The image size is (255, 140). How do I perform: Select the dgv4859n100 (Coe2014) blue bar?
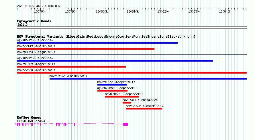(115, 61)
